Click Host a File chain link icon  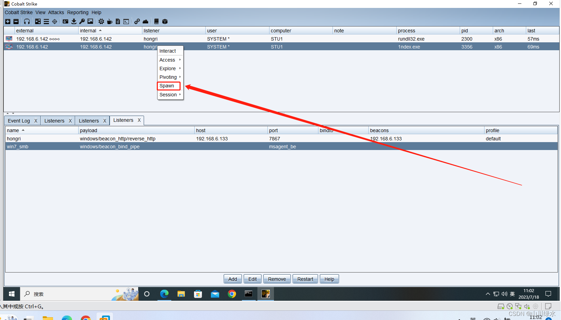137,21
